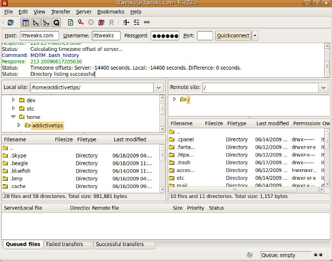The width and height of the screenshot is (332, 261).
Task: Click the Queue: empty status field
Action: coord(286,255)
